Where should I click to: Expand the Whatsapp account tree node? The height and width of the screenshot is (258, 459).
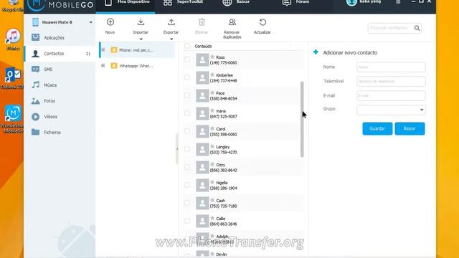103,65
